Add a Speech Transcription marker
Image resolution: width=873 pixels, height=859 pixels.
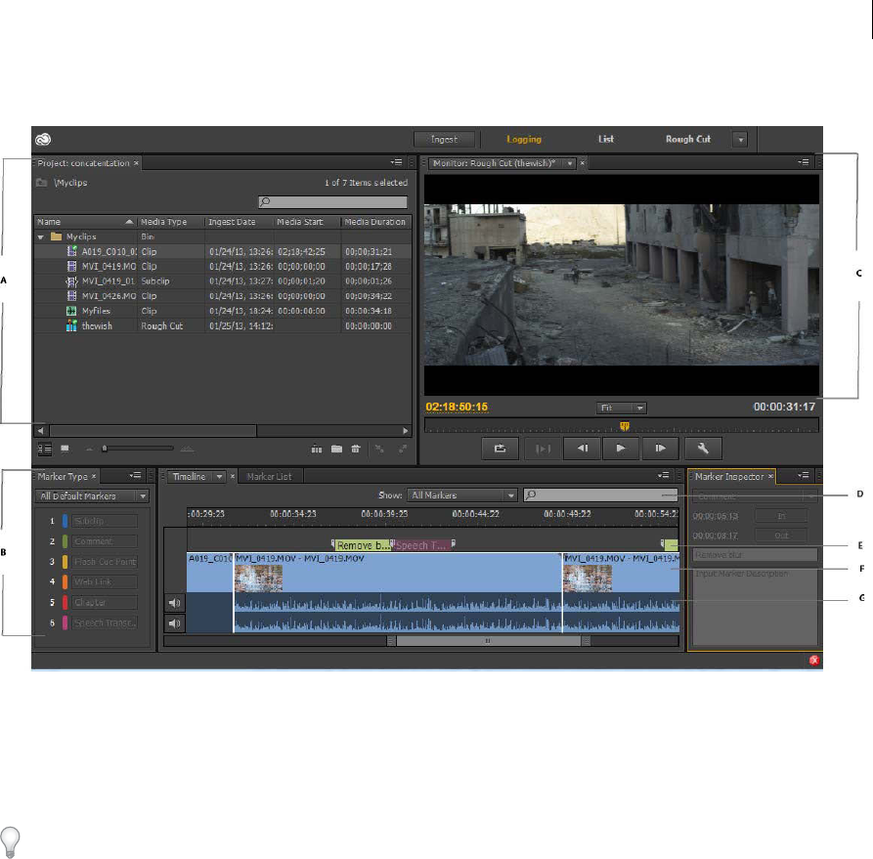tap(106, 623)
